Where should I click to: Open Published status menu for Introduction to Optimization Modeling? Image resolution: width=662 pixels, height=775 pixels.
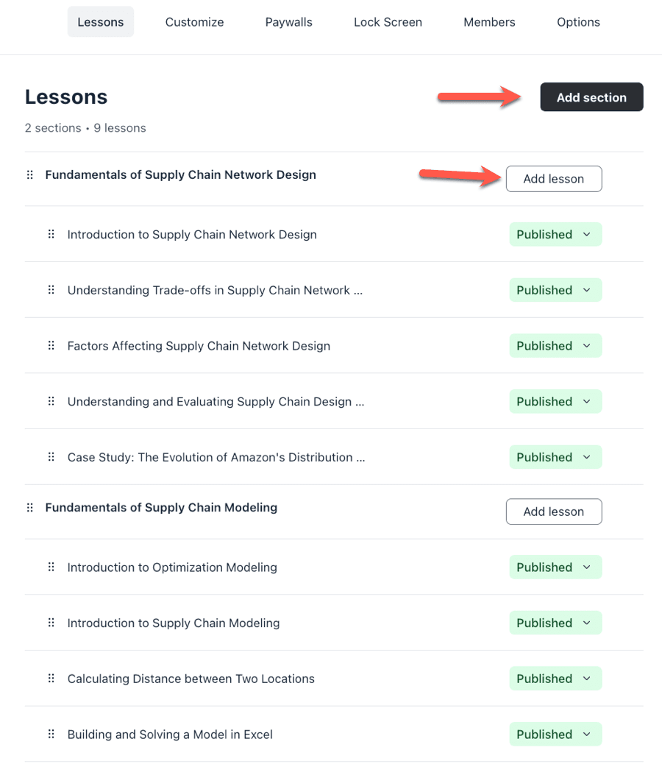[555, 567]
